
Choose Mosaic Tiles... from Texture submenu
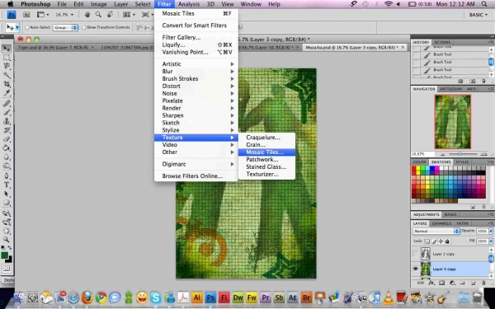266,152
